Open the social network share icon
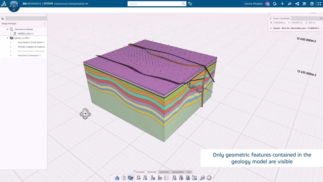 (x=297, y=4)
